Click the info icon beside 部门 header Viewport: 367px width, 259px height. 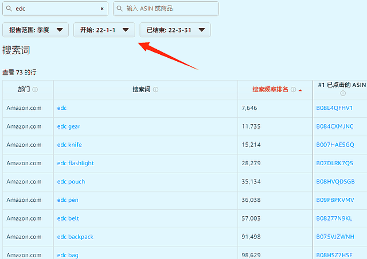(35, 90)
